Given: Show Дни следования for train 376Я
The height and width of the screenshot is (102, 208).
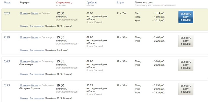Looking at the screenshot, I should 37,26.
